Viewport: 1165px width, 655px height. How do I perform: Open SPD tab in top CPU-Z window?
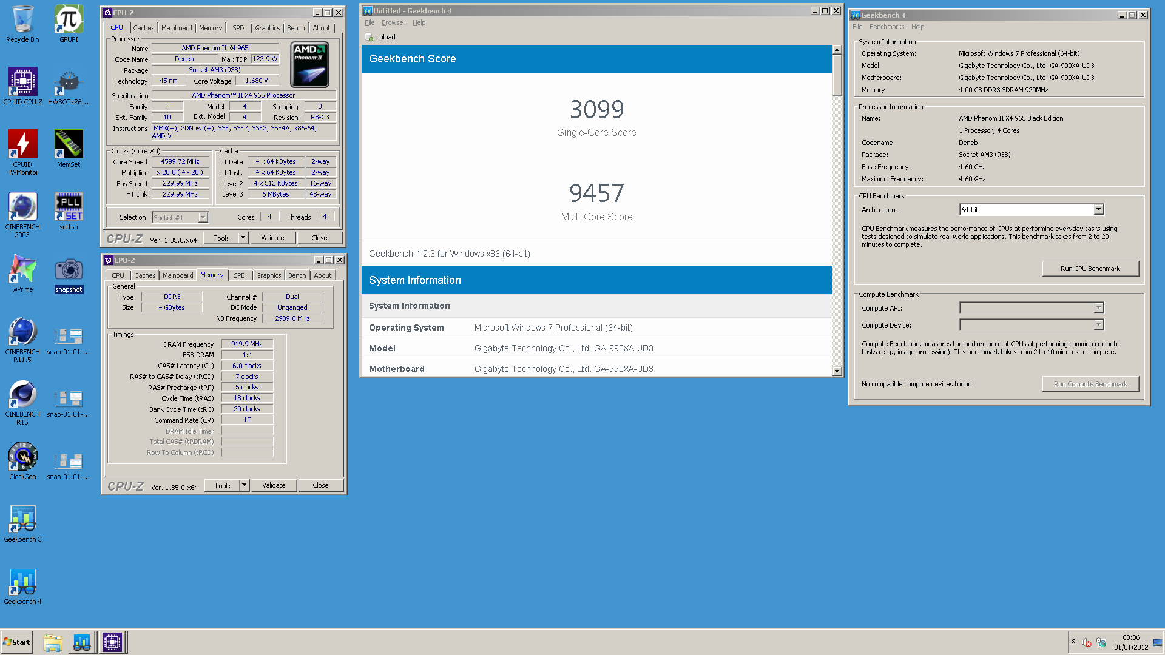click(238, 28)
